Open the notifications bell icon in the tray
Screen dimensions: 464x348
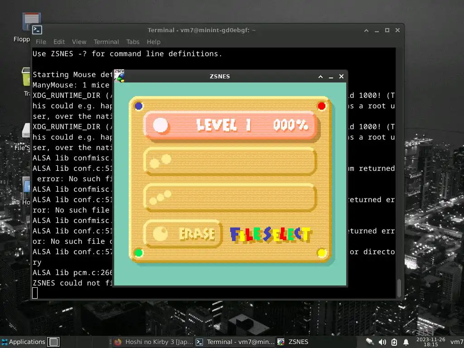coord(406,342)
